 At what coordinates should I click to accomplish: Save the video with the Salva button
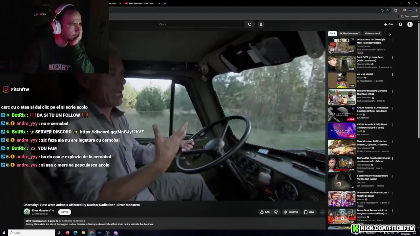309,212
